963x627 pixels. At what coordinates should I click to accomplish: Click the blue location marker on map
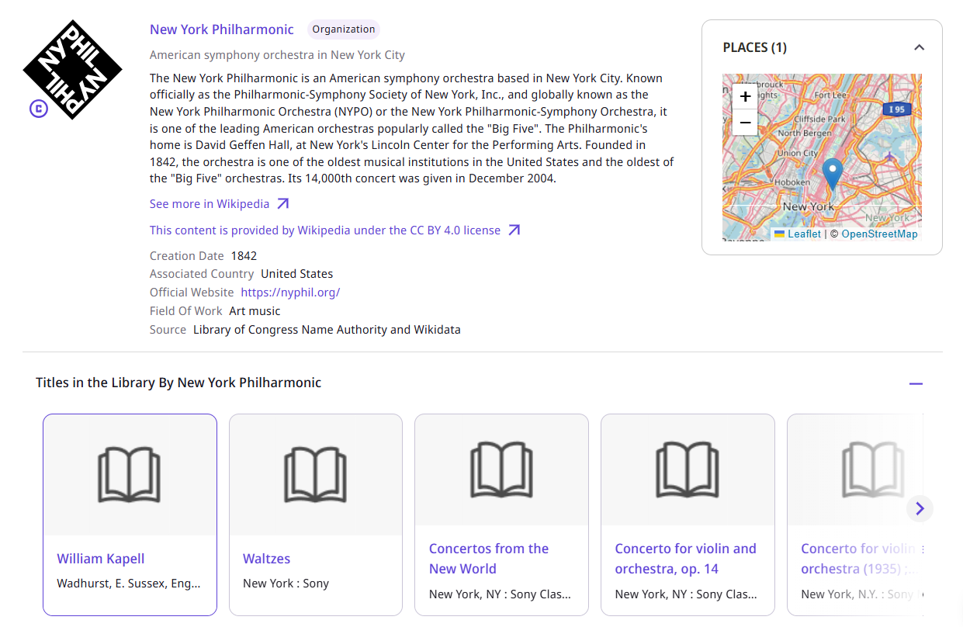(x=832, y=172)
